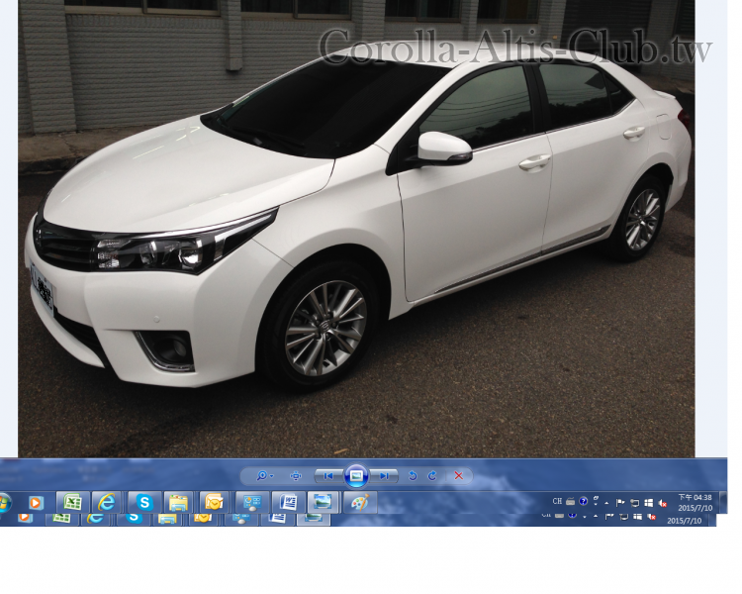
Task: Select the Photo Viewer taskbar button
Action: (323, 503)
